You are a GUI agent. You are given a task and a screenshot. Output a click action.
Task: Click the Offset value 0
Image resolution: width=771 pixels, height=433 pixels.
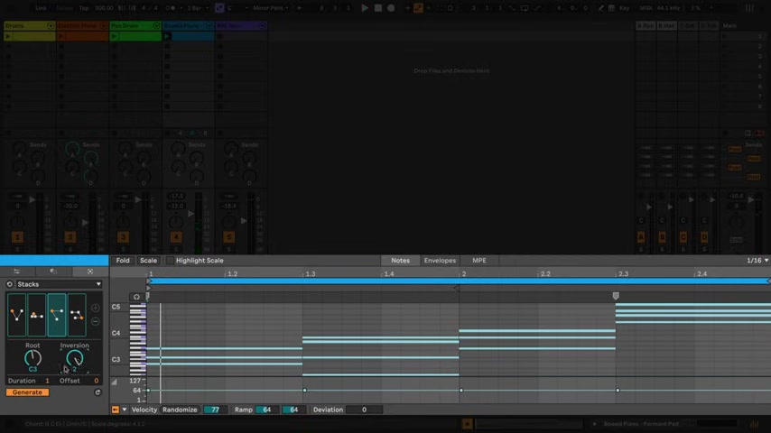coord(96,381)
